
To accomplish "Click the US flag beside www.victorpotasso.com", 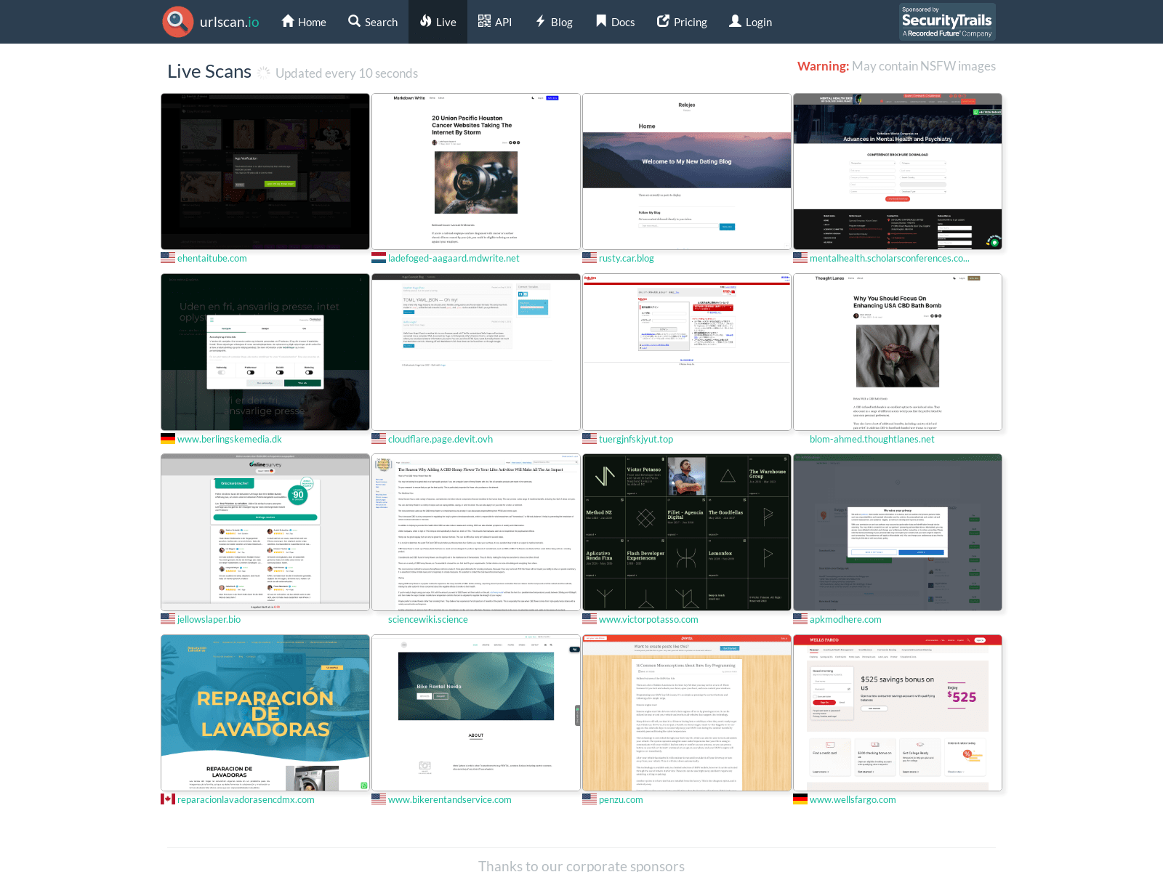I will point(589,619).
